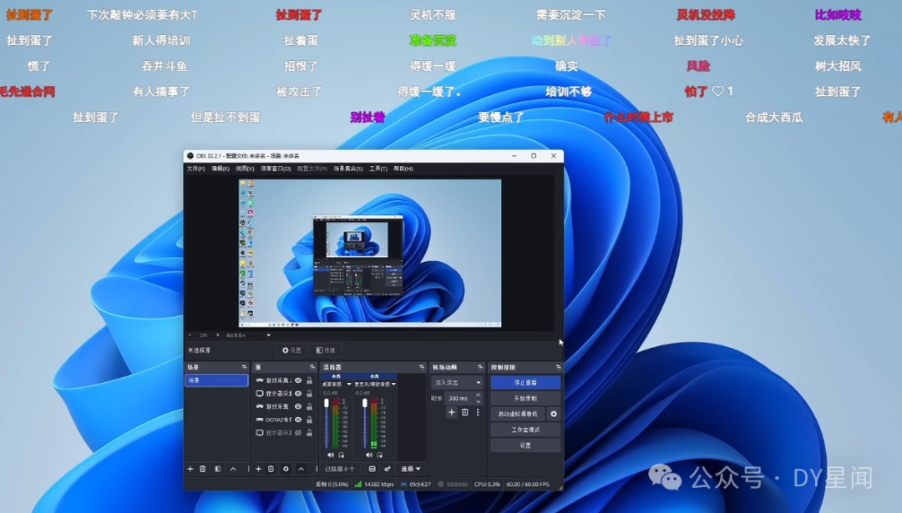Mute the 麦克风/辅助音频 speaker icon
The image size is (902, 513).
(369, 455)
